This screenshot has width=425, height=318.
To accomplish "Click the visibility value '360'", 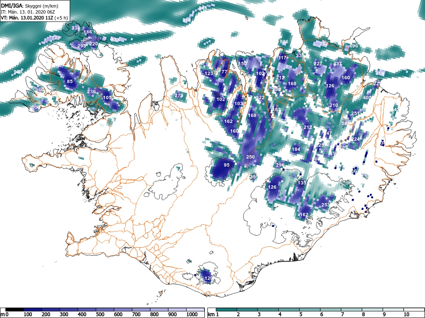I will [40, 89].
